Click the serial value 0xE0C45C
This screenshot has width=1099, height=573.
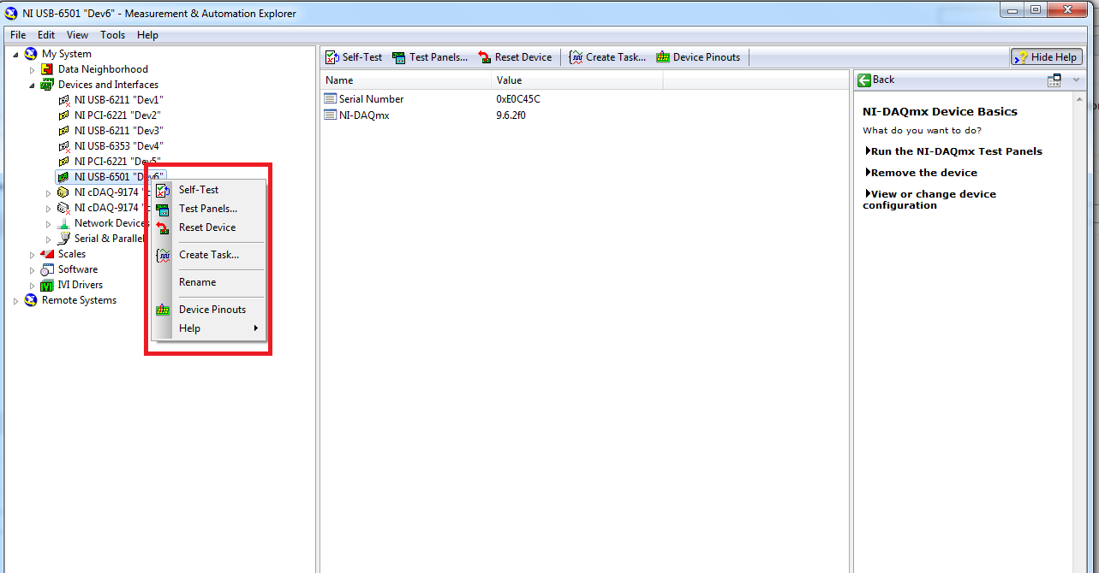[x=518, y=99]
